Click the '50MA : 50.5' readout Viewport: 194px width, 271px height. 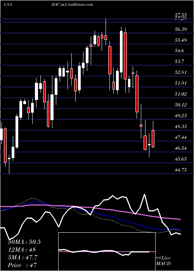pyautogui.click(x=24, y=242)
